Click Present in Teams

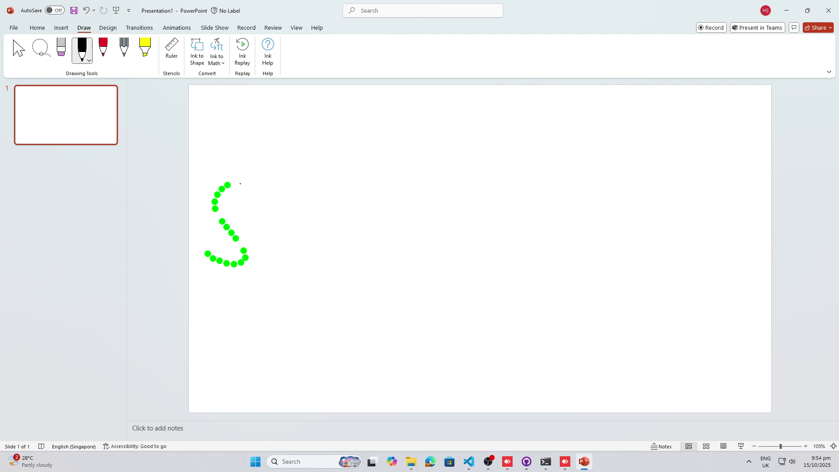[x=757, y=28]
